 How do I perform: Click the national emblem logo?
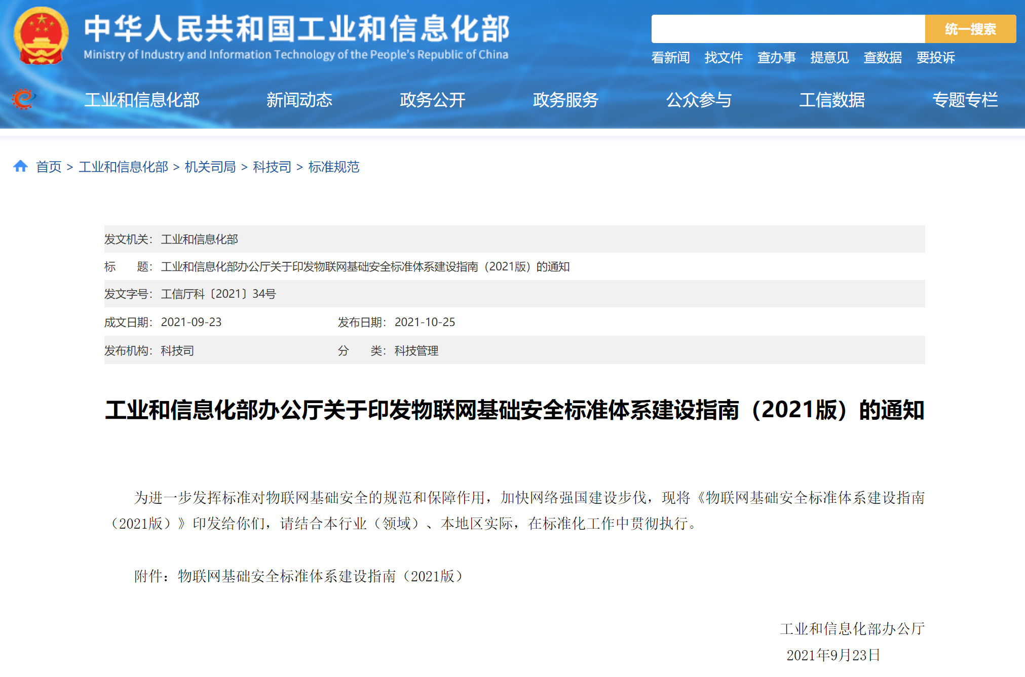41,35
